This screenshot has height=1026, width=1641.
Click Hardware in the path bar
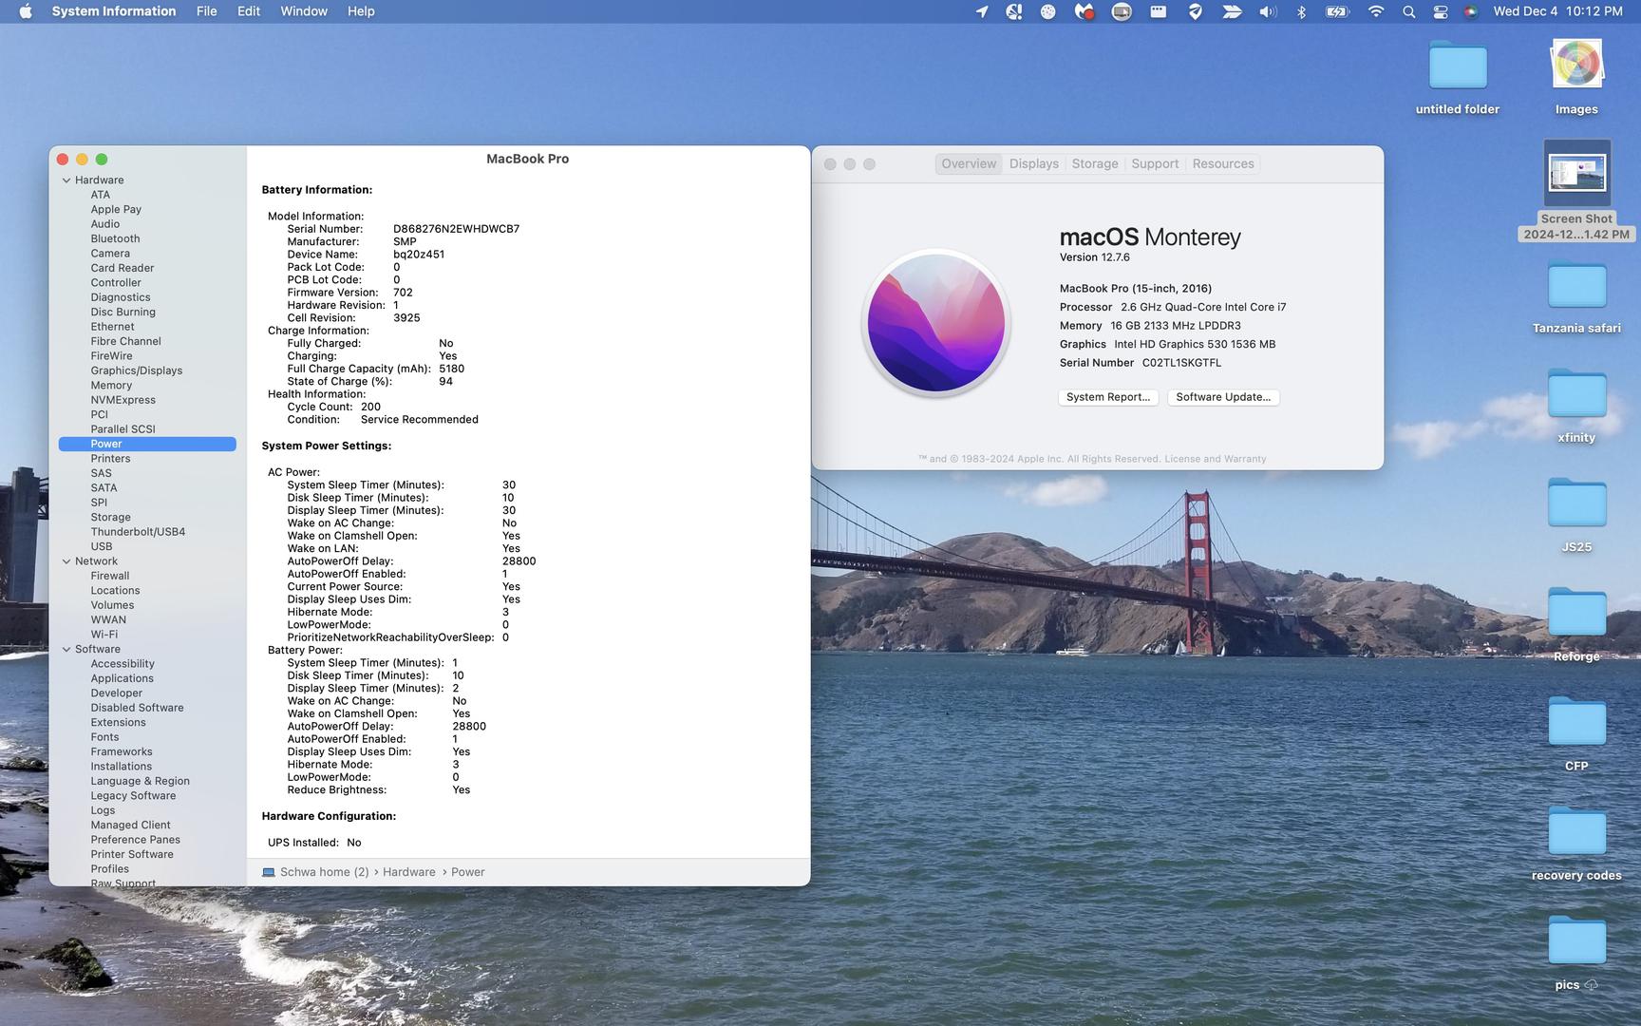[x=409, y=872]
